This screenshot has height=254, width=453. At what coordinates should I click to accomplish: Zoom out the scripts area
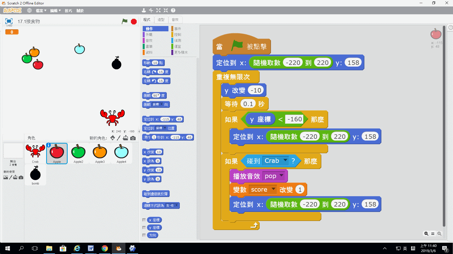tap(426, 234)
